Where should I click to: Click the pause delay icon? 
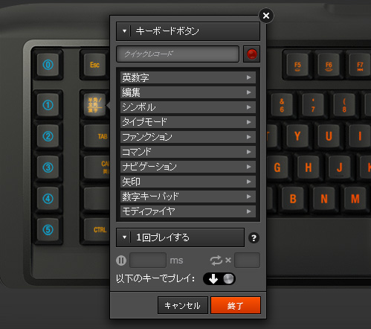click(x=121, y=261)
